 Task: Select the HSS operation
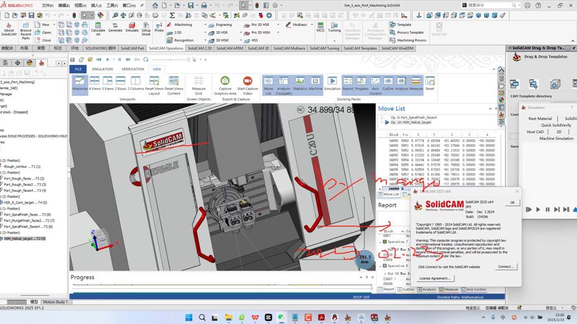[x=251, y=40]
